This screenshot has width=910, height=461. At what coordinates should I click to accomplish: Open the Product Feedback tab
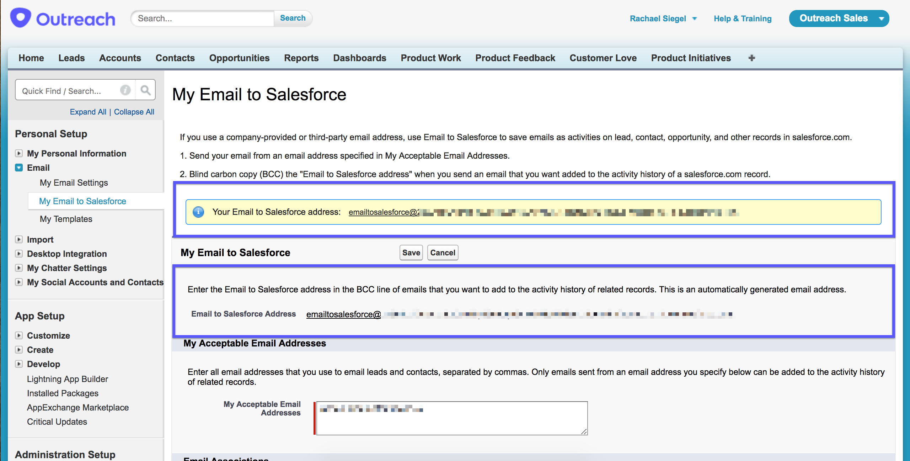click(x=515, y=58)
